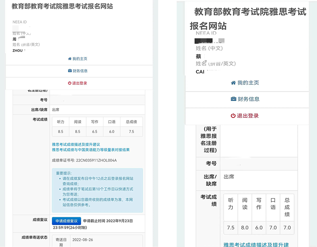This screenshot has width=317, height=247.
Task: Click the blue 重要提示 notice box
Action: pyautogui.click(x=97, y=190)
